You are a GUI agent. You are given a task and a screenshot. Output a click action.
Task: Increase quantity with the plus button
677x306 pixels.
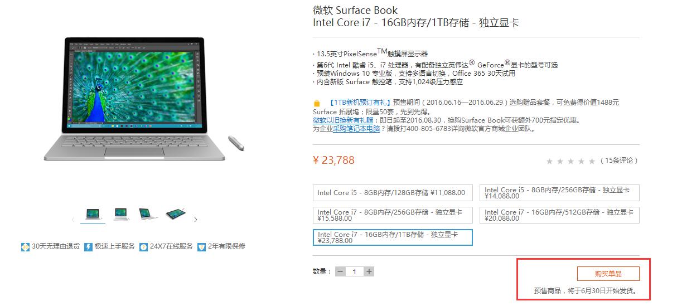[x=369, y=271]
